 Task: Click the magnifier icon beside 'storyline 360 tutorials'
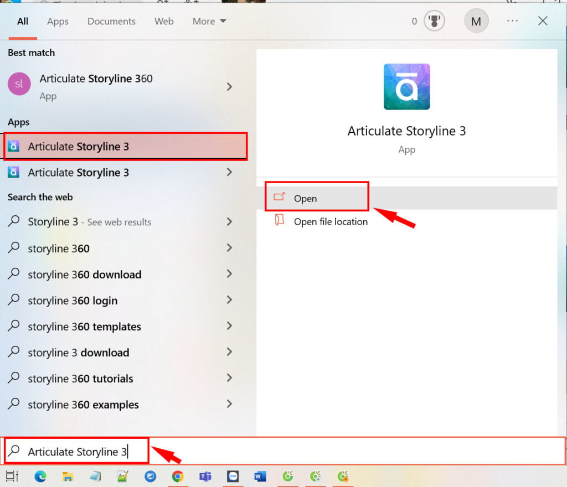click(14, 378)
